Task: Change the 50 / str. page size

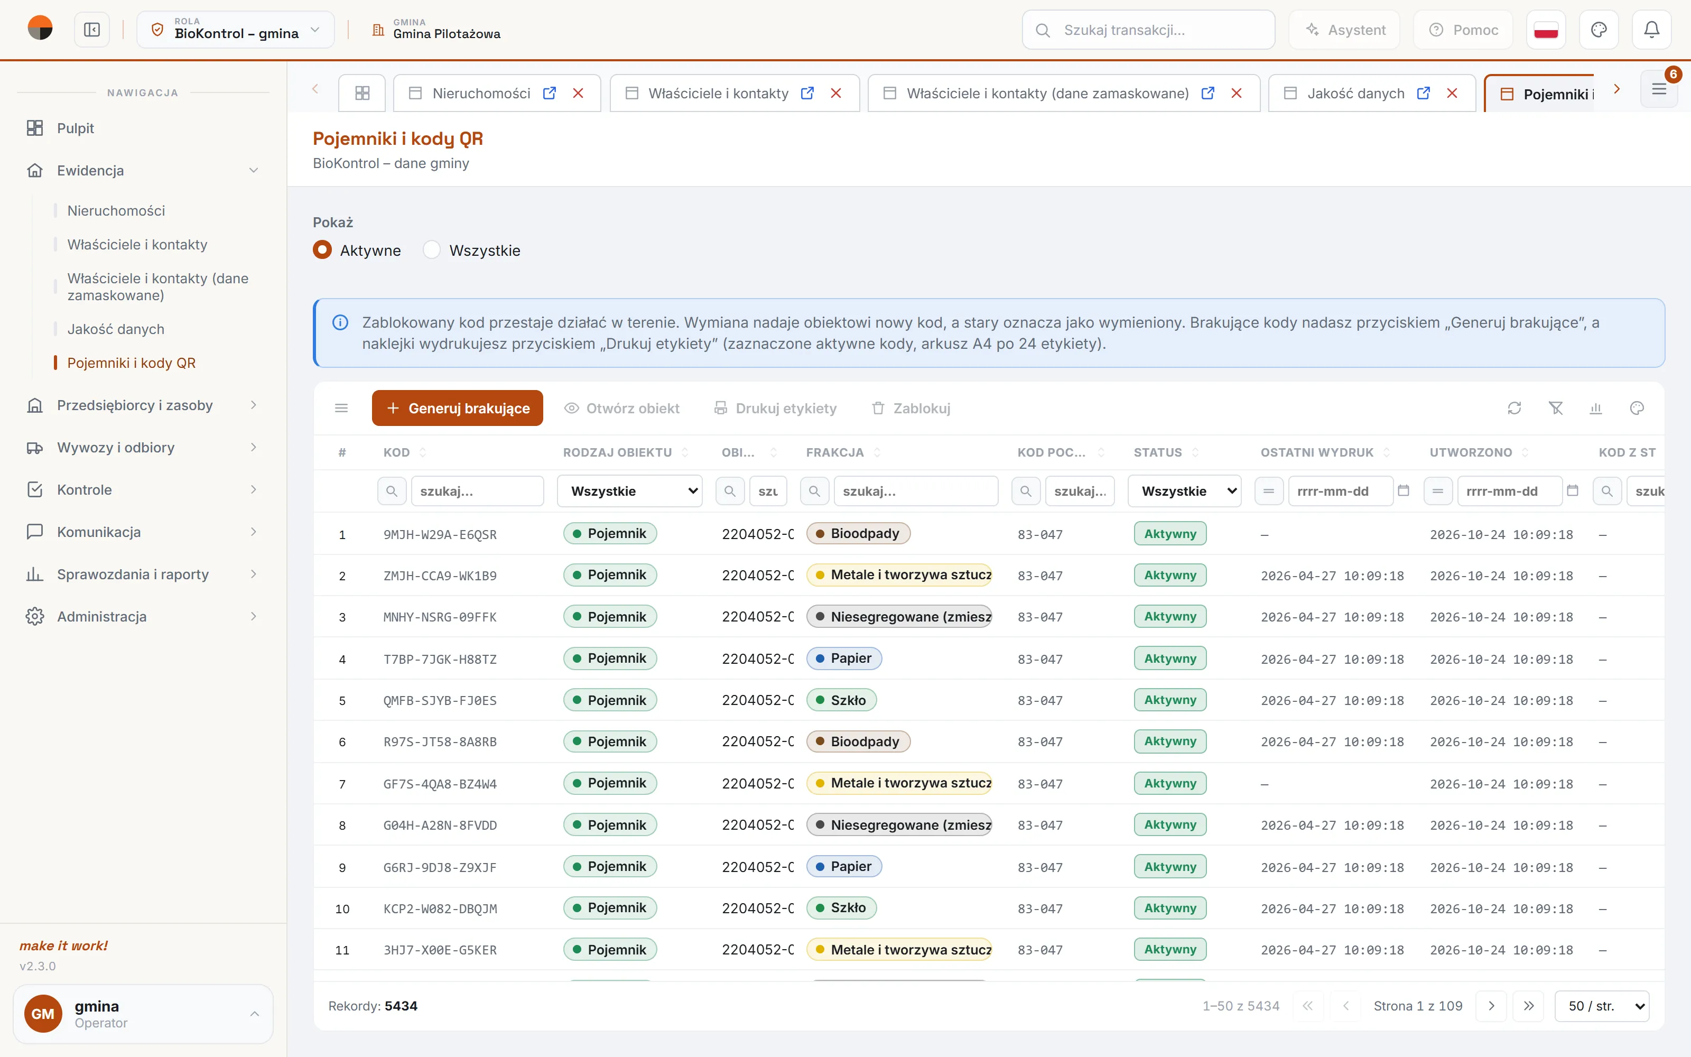Action: 1602,1006
